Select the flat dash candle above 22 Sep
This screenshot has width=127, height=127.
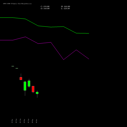pyautogui.click(x=17, y=68)
